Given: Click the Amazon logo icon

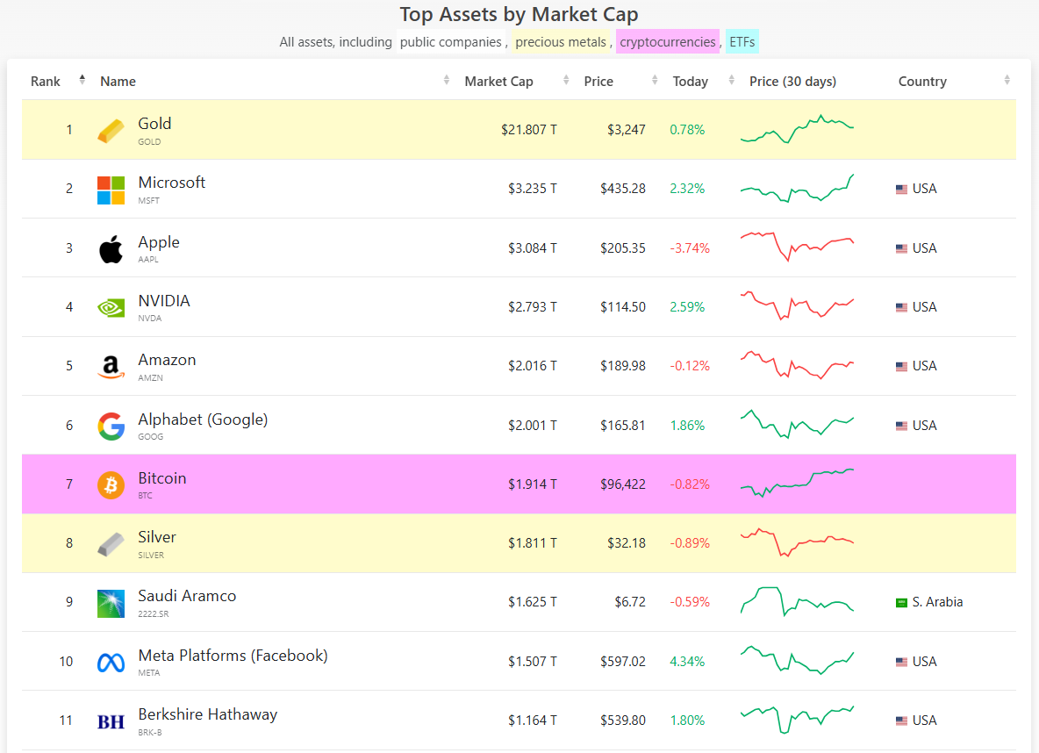Looking at the screenshot, I should pyautogui.click(x=111, y=367).
